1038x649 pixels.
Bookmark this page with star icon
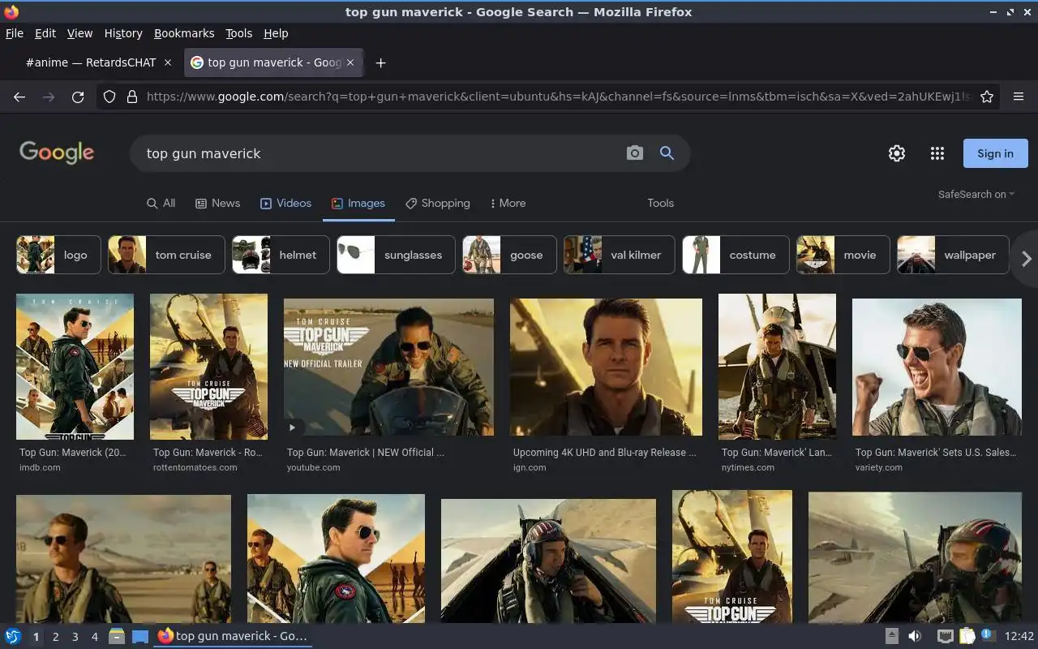987,97
